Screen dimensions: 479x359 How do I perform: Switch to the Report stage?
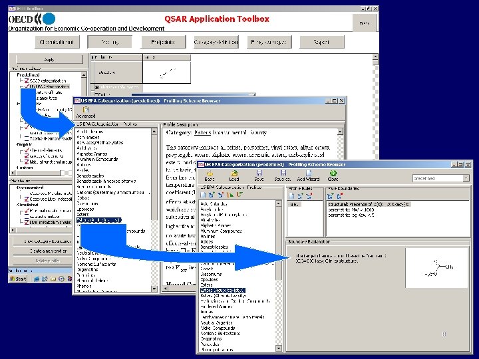(x=322, y=42)
